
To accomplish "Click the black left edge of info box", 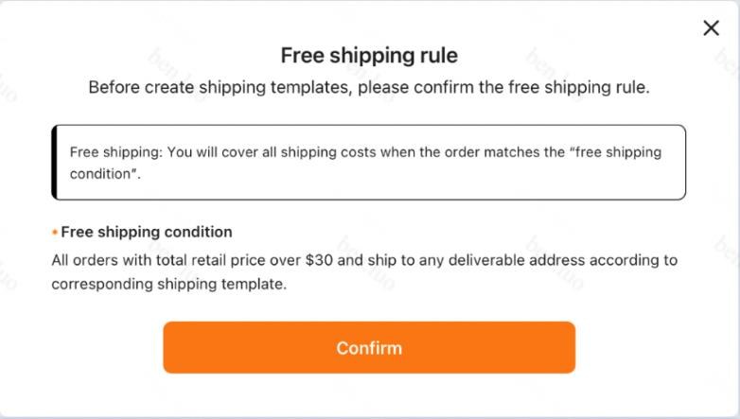I will (x=55, y=162).
